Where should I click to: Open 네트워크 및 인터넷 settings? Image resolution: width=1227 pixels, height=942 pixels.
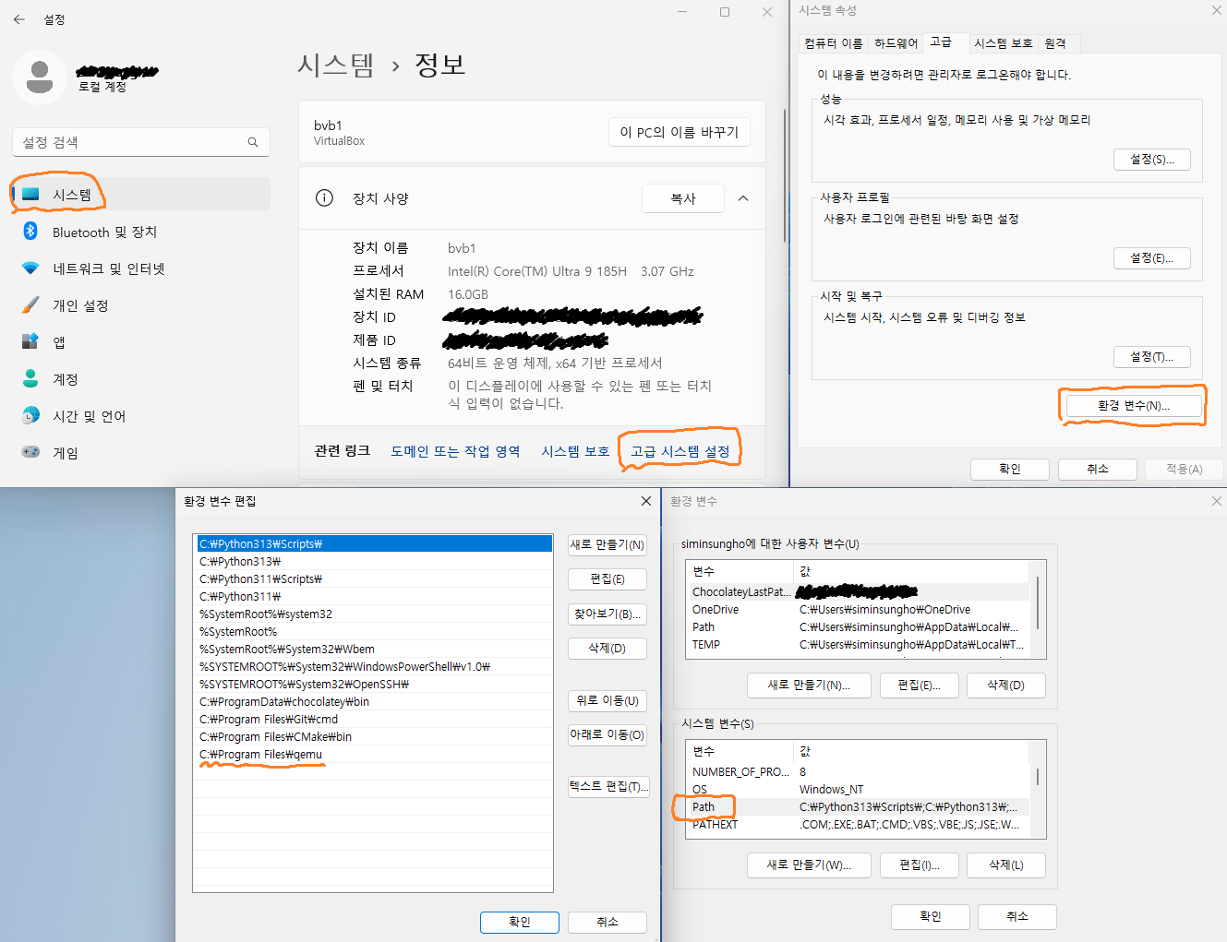click(x=108, y=268)
